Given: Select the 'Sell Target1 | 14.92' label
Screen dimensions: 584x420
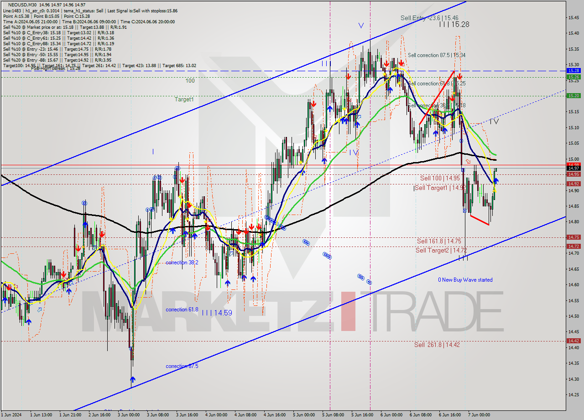Looking at the screenshot, I should click(x=440, y=188).
